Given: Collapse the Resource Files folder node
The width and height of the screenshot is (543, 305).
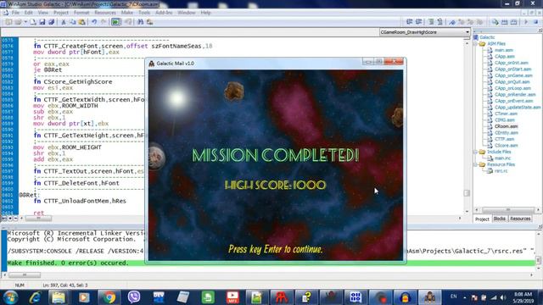Looking at the screenshot, I should click(x=476, y=164).
